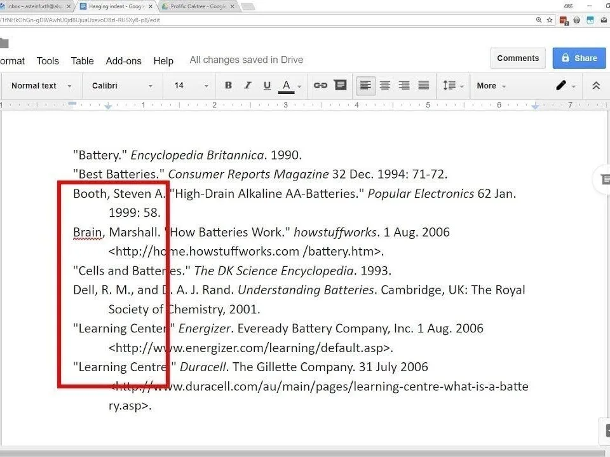Click the blue Share button
This screenshot has width=610, height=457.
[x=579, y=58]
